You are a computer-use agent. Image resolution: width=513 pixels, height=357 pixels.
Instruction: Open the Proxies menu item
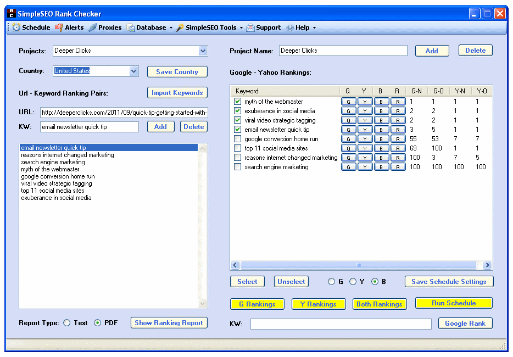(105, 27)
